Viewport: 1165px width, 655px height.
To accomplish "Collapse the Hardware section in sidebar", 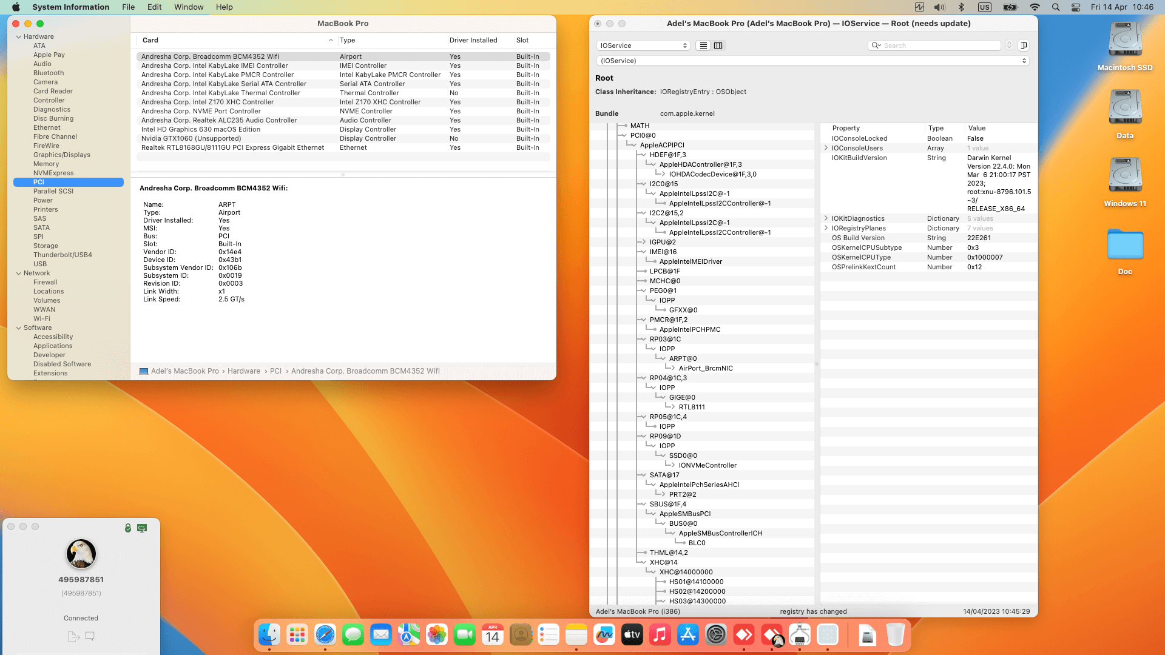I will [x=19, y=37].
